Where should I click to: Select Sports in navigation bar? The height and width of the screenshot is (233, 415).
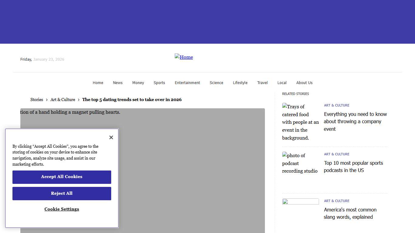point(159,83)
